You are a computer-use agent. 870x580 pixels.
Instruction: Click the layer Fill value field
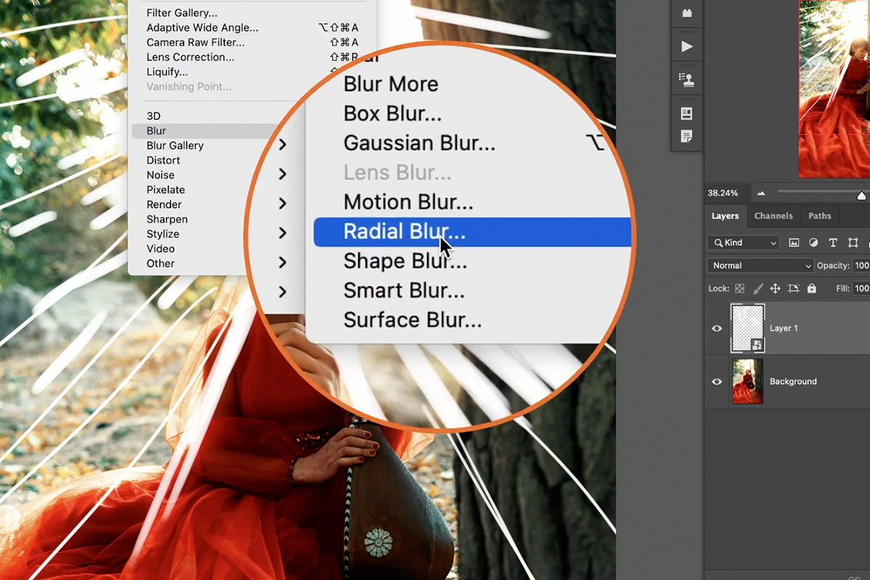point(861,289)
